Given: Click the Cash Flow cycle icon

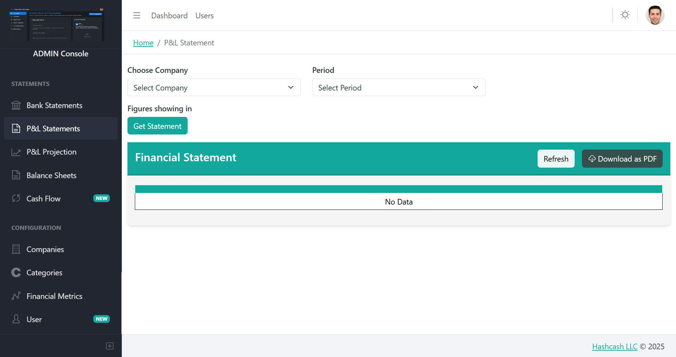Looking at the screenshot, I should 16,199.
